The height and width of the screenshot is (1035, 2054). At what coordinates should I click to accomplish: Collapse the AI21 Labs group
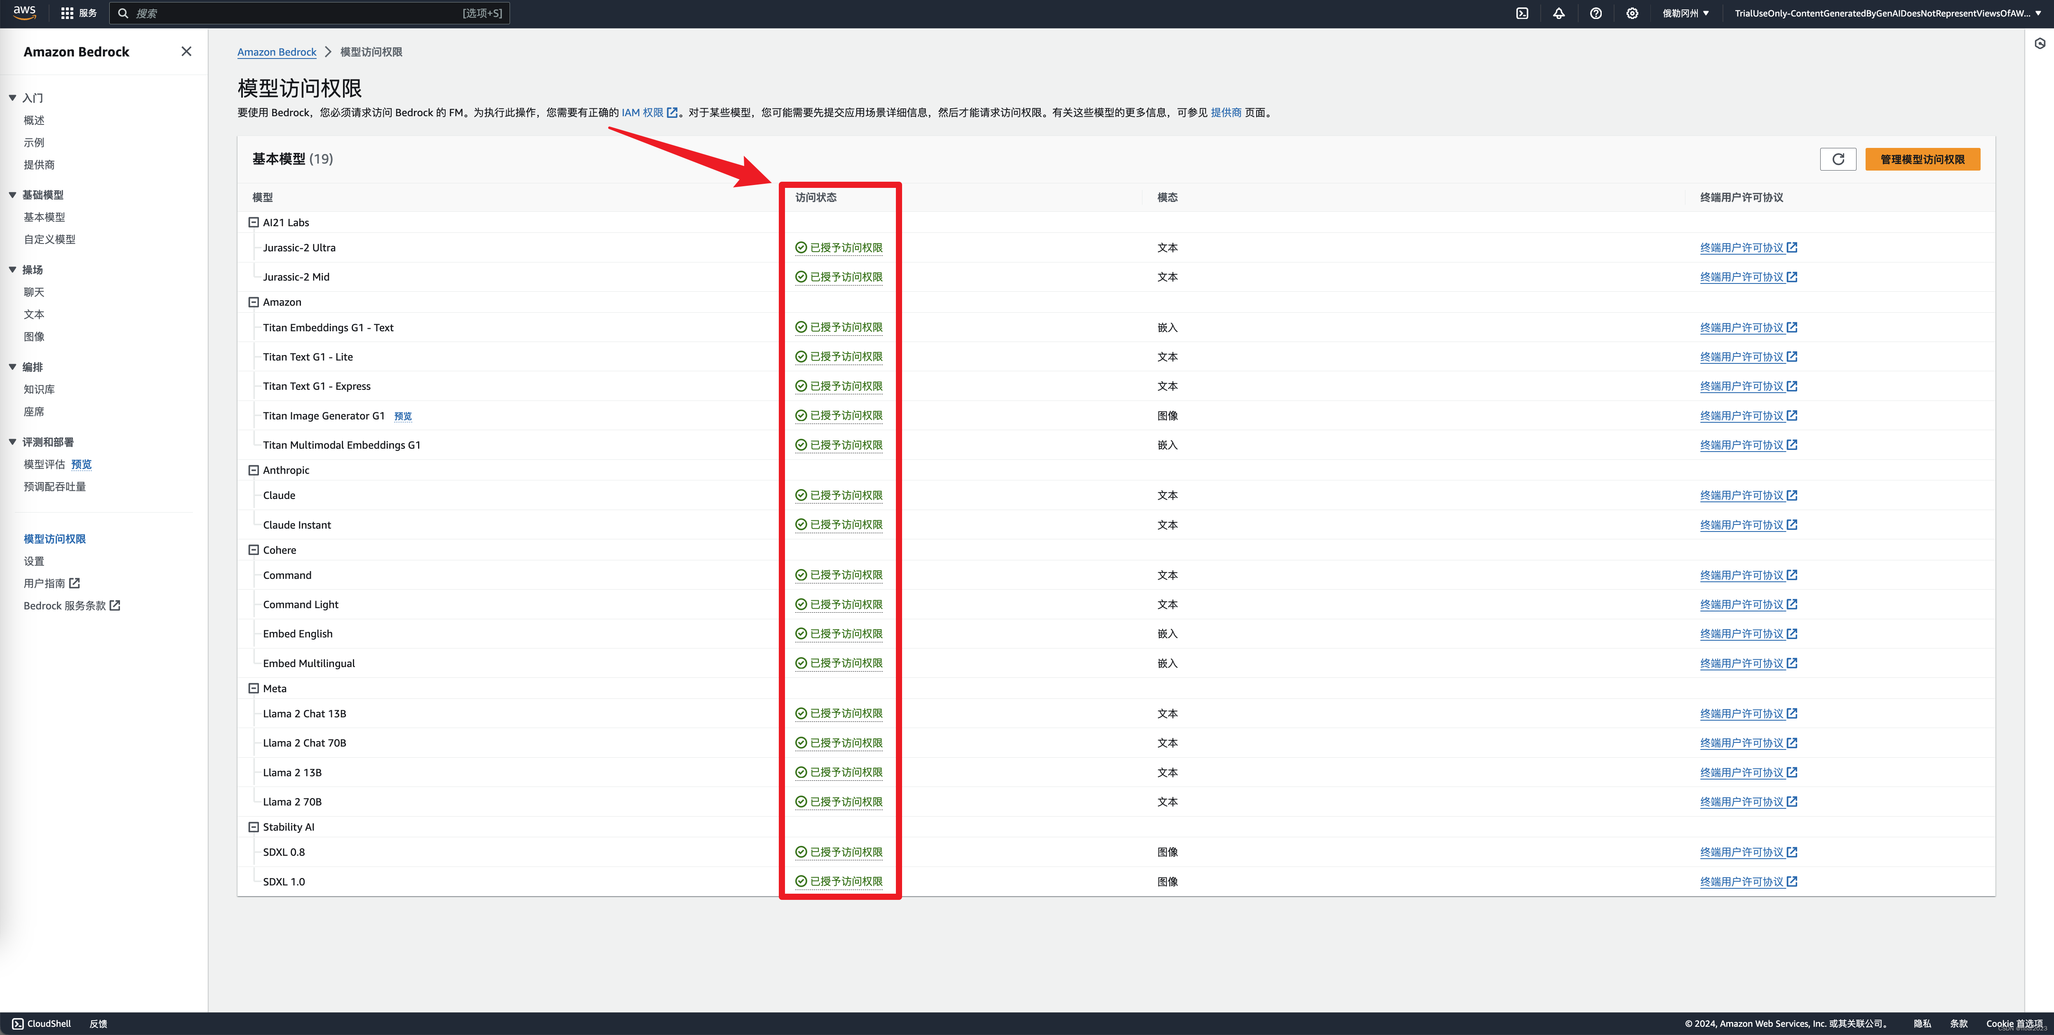[254, 222]
